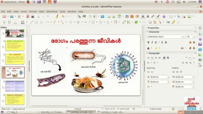The image size is (203, 114).
Task: Select the Line drawing tool
Action: pyautogui.click(x=32, y=22)
